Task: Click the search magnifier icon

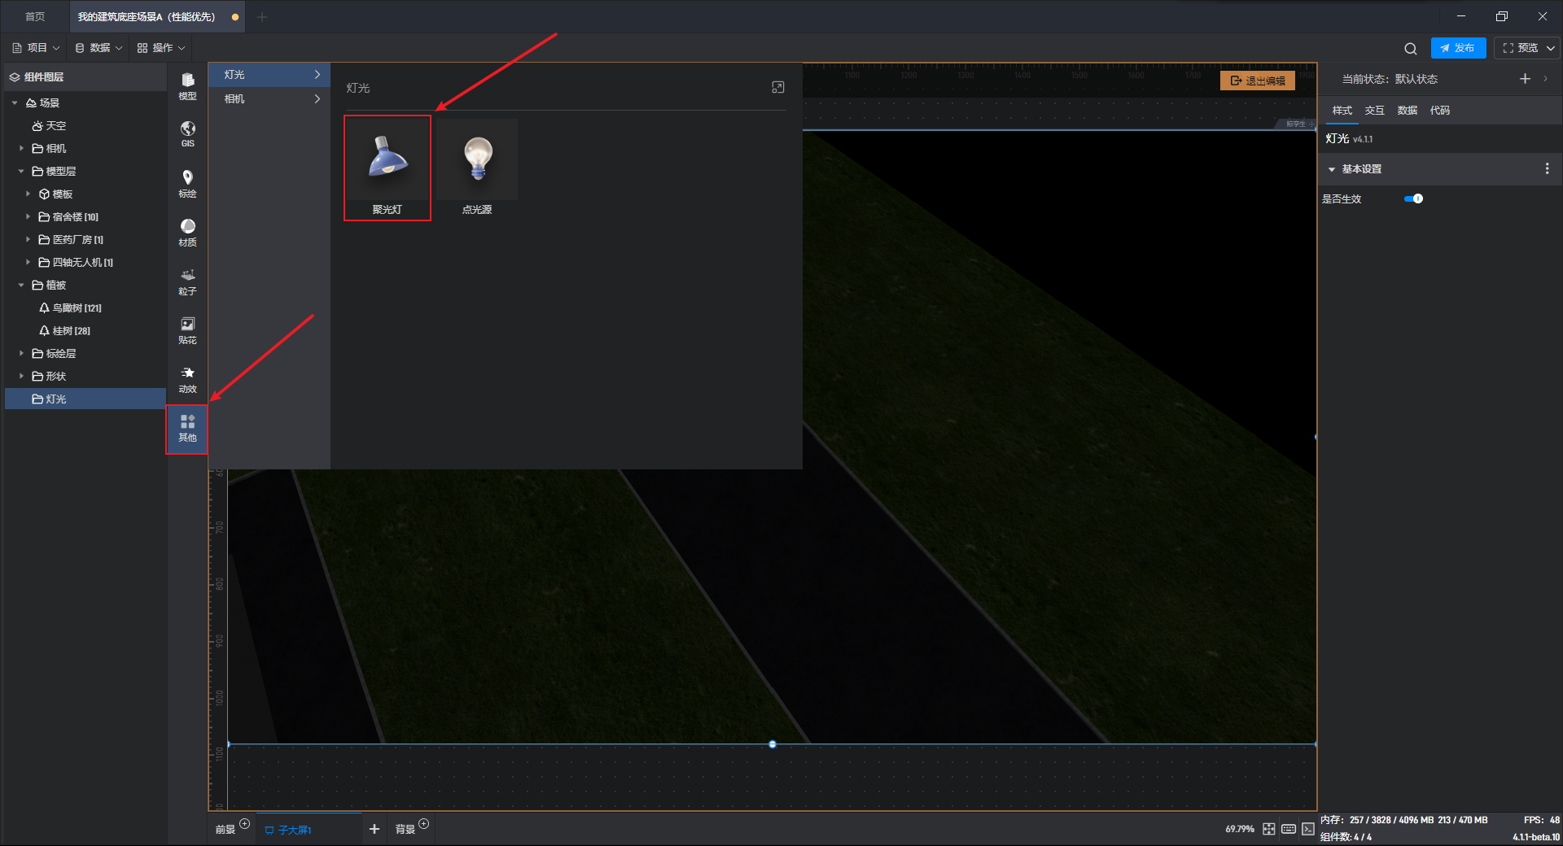Action: click(1411, 48)
